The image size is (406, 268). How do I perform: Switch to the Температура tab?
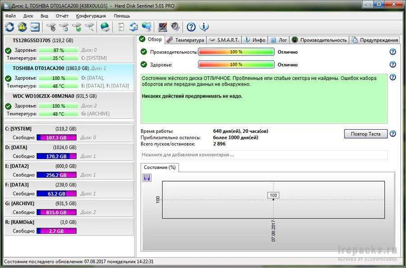[185, 40]
